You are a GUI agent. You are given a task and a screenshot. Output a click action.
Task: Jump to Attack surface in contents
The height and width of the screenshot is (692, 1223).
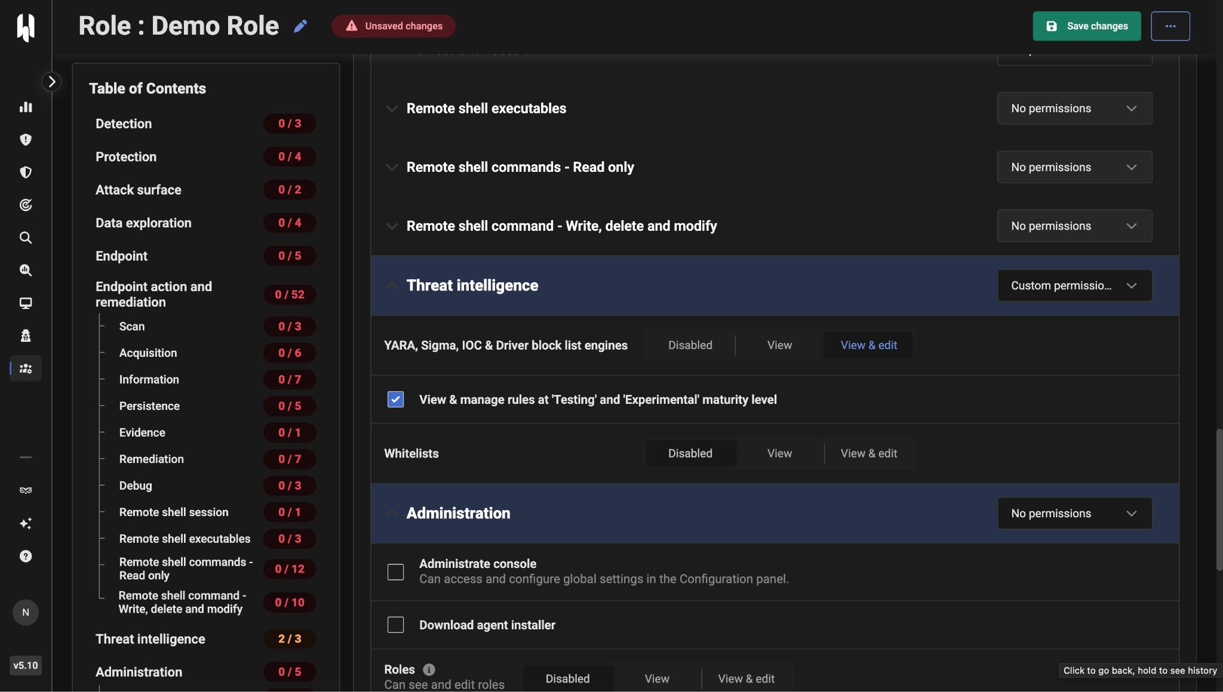coord(138,190)
